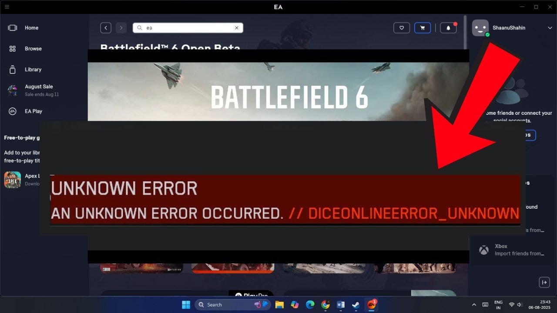Select the Apex Legends game icon
This screenshot has width=557, height=313.
(x=13, y=180)
